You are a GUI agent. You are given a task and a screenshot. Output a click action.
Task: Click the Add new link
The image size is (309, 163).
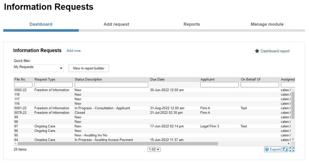pos(74,51)
